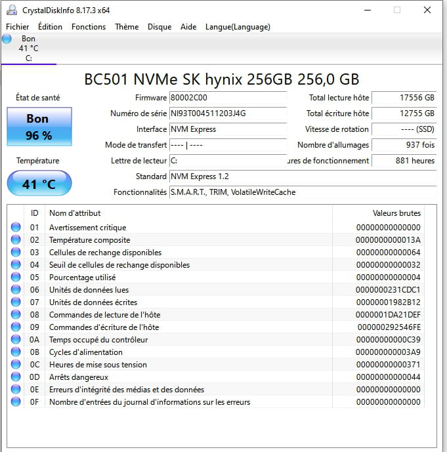Close the CrystalDiskInfo window
This screenshot has width=447, height=452.
pos(427,10)
